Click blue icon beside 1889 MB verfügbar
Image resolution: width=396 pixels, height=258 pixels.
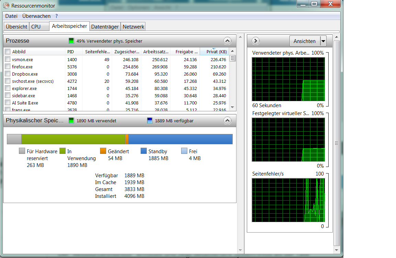click(150, 121)
